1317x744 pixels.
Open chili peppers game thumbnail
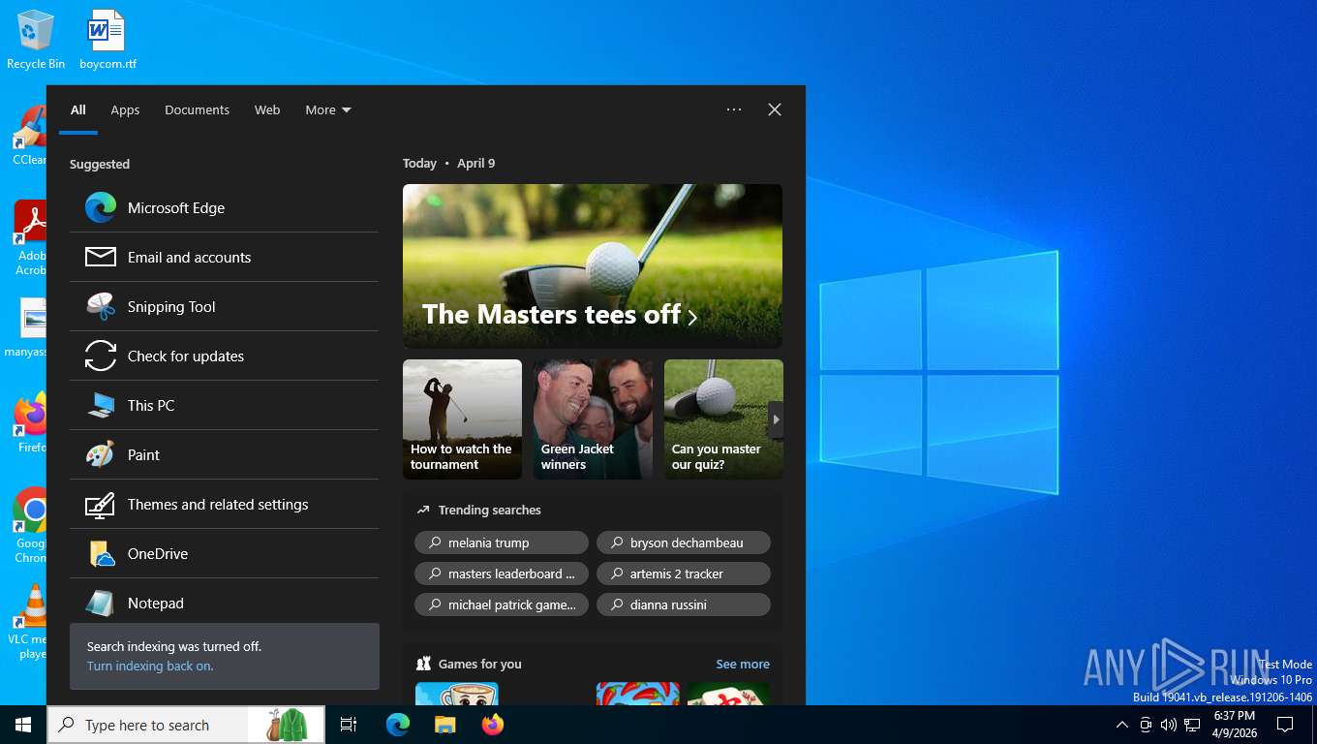click(638, 694)
